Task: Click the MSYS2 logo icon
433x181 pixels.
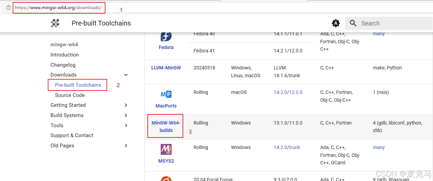Action: point(166,149)
